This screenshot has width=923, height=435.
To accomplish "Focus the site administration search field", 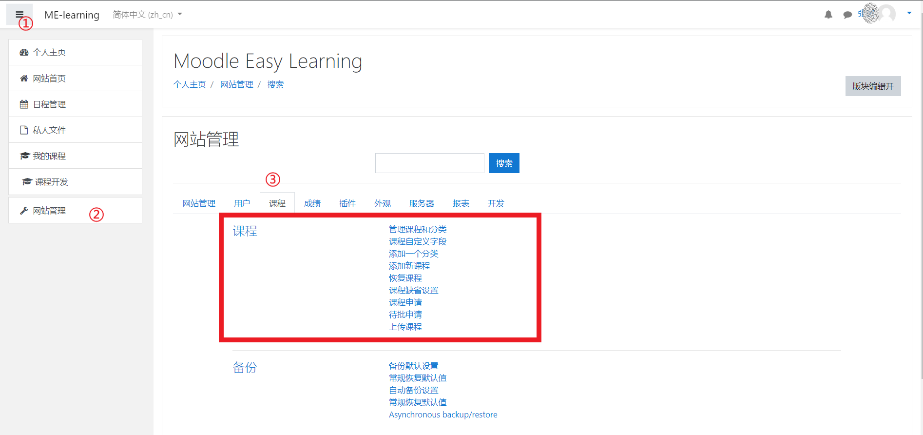I will coord(429,163).
